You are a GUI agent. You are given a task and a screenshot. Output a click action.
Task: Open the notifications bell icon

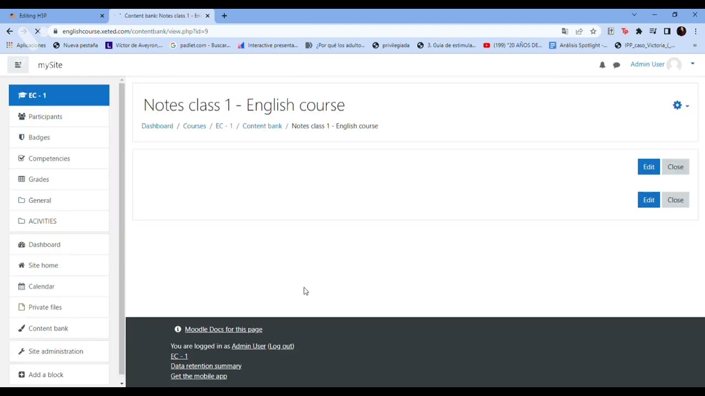[x=602, y=65]
